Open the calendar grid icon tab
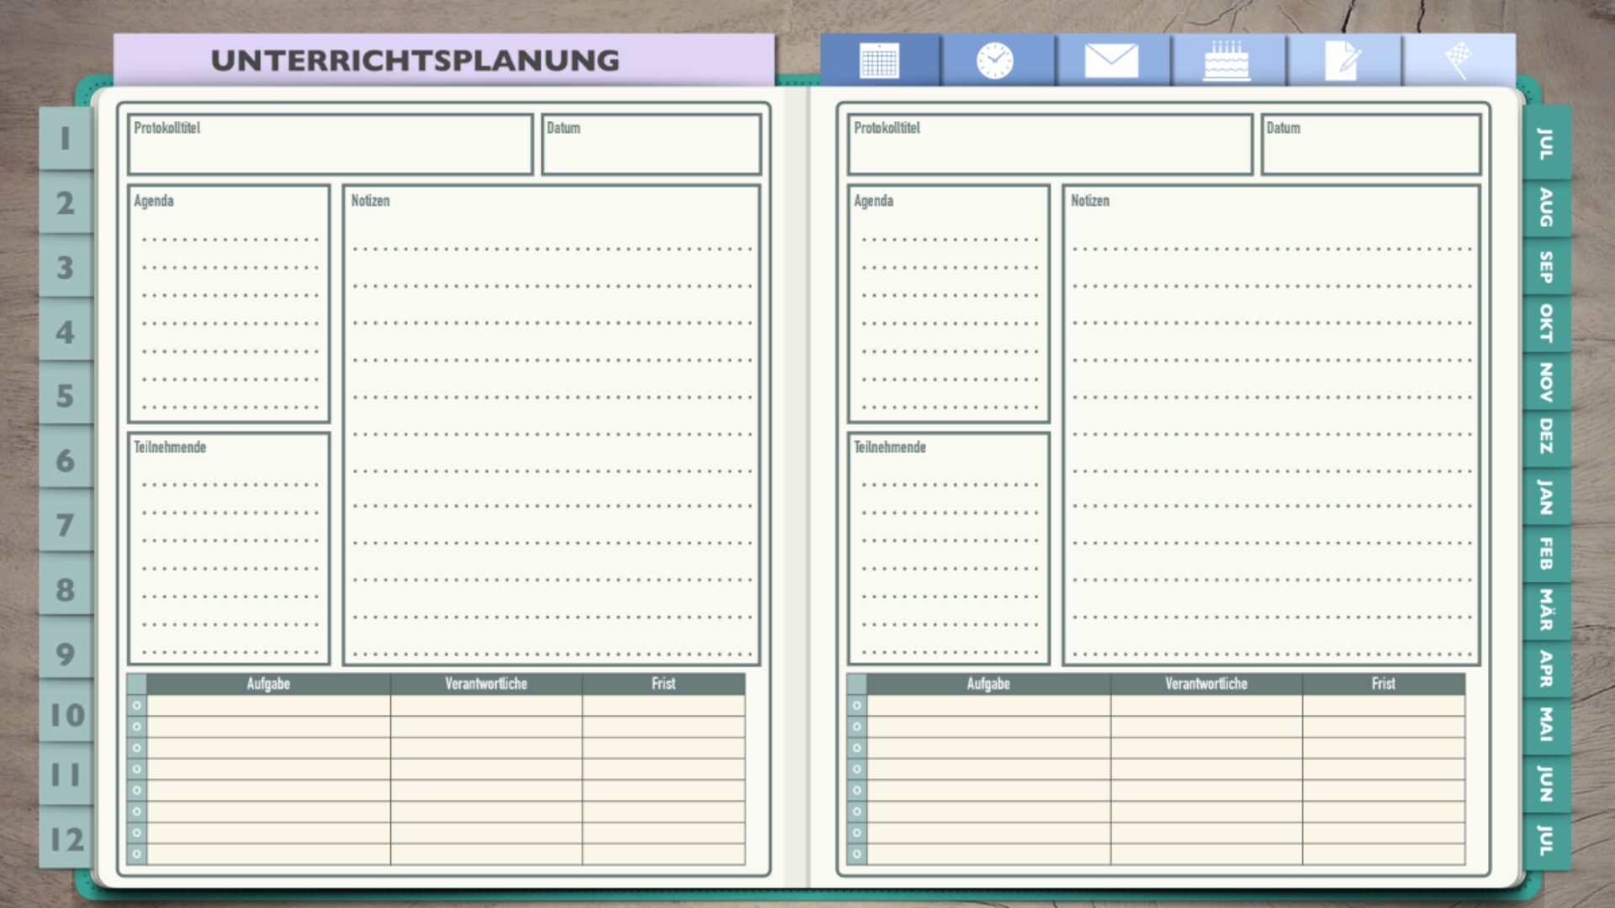 coord(879,61)
